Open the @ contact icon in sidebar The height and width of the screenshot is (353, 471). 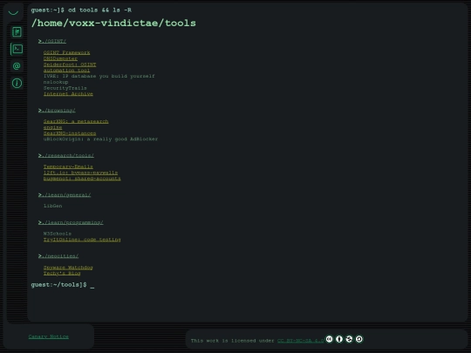tap(17, 66)
